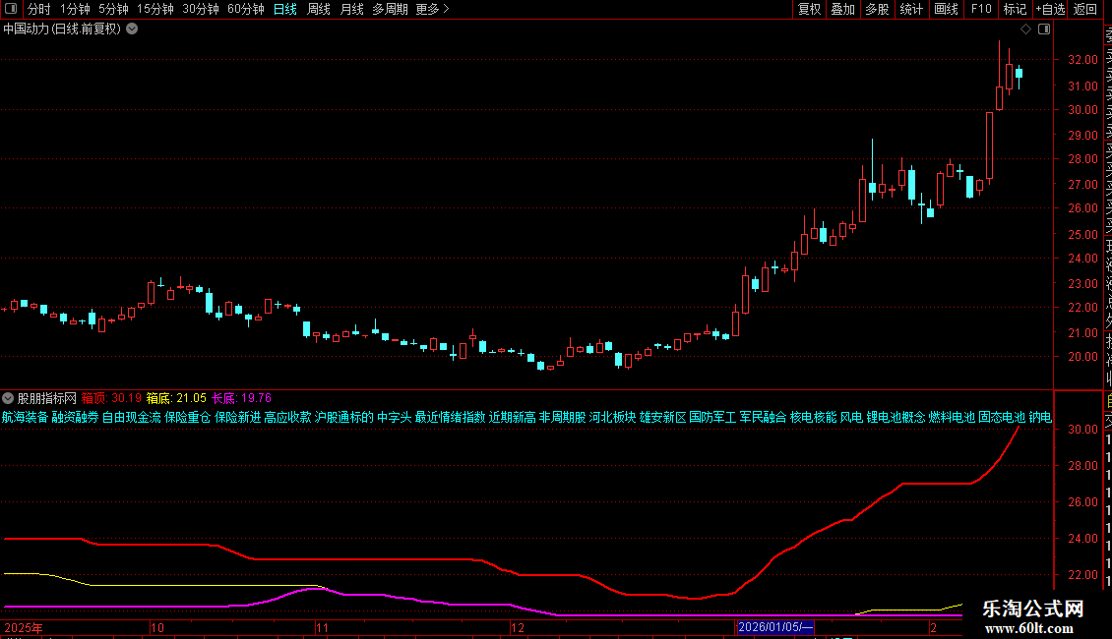Screen dimensions: 1112x639
Task: Click the 固态电池 tag
Action: point(1002,417)
